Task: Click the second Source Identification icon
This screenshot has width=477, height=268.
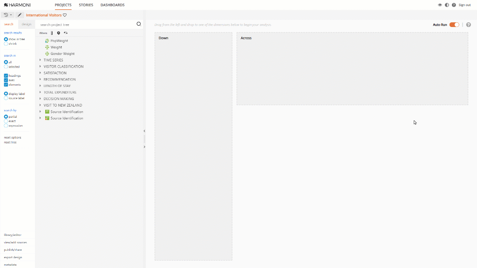Action: tap(47, 118)
